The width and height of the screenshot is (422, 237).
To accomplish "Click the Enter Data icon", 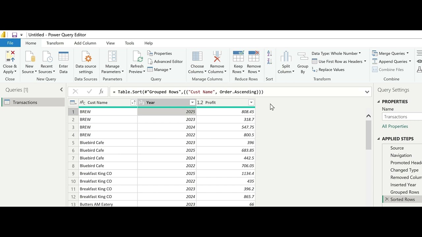I will [63, 56].
